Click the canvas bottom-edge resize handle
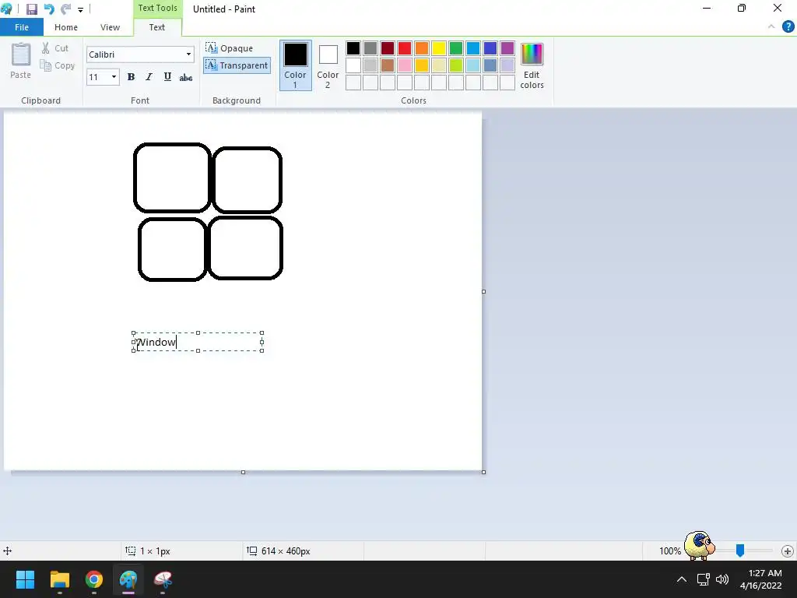797x598 pixels. point(243,472)
